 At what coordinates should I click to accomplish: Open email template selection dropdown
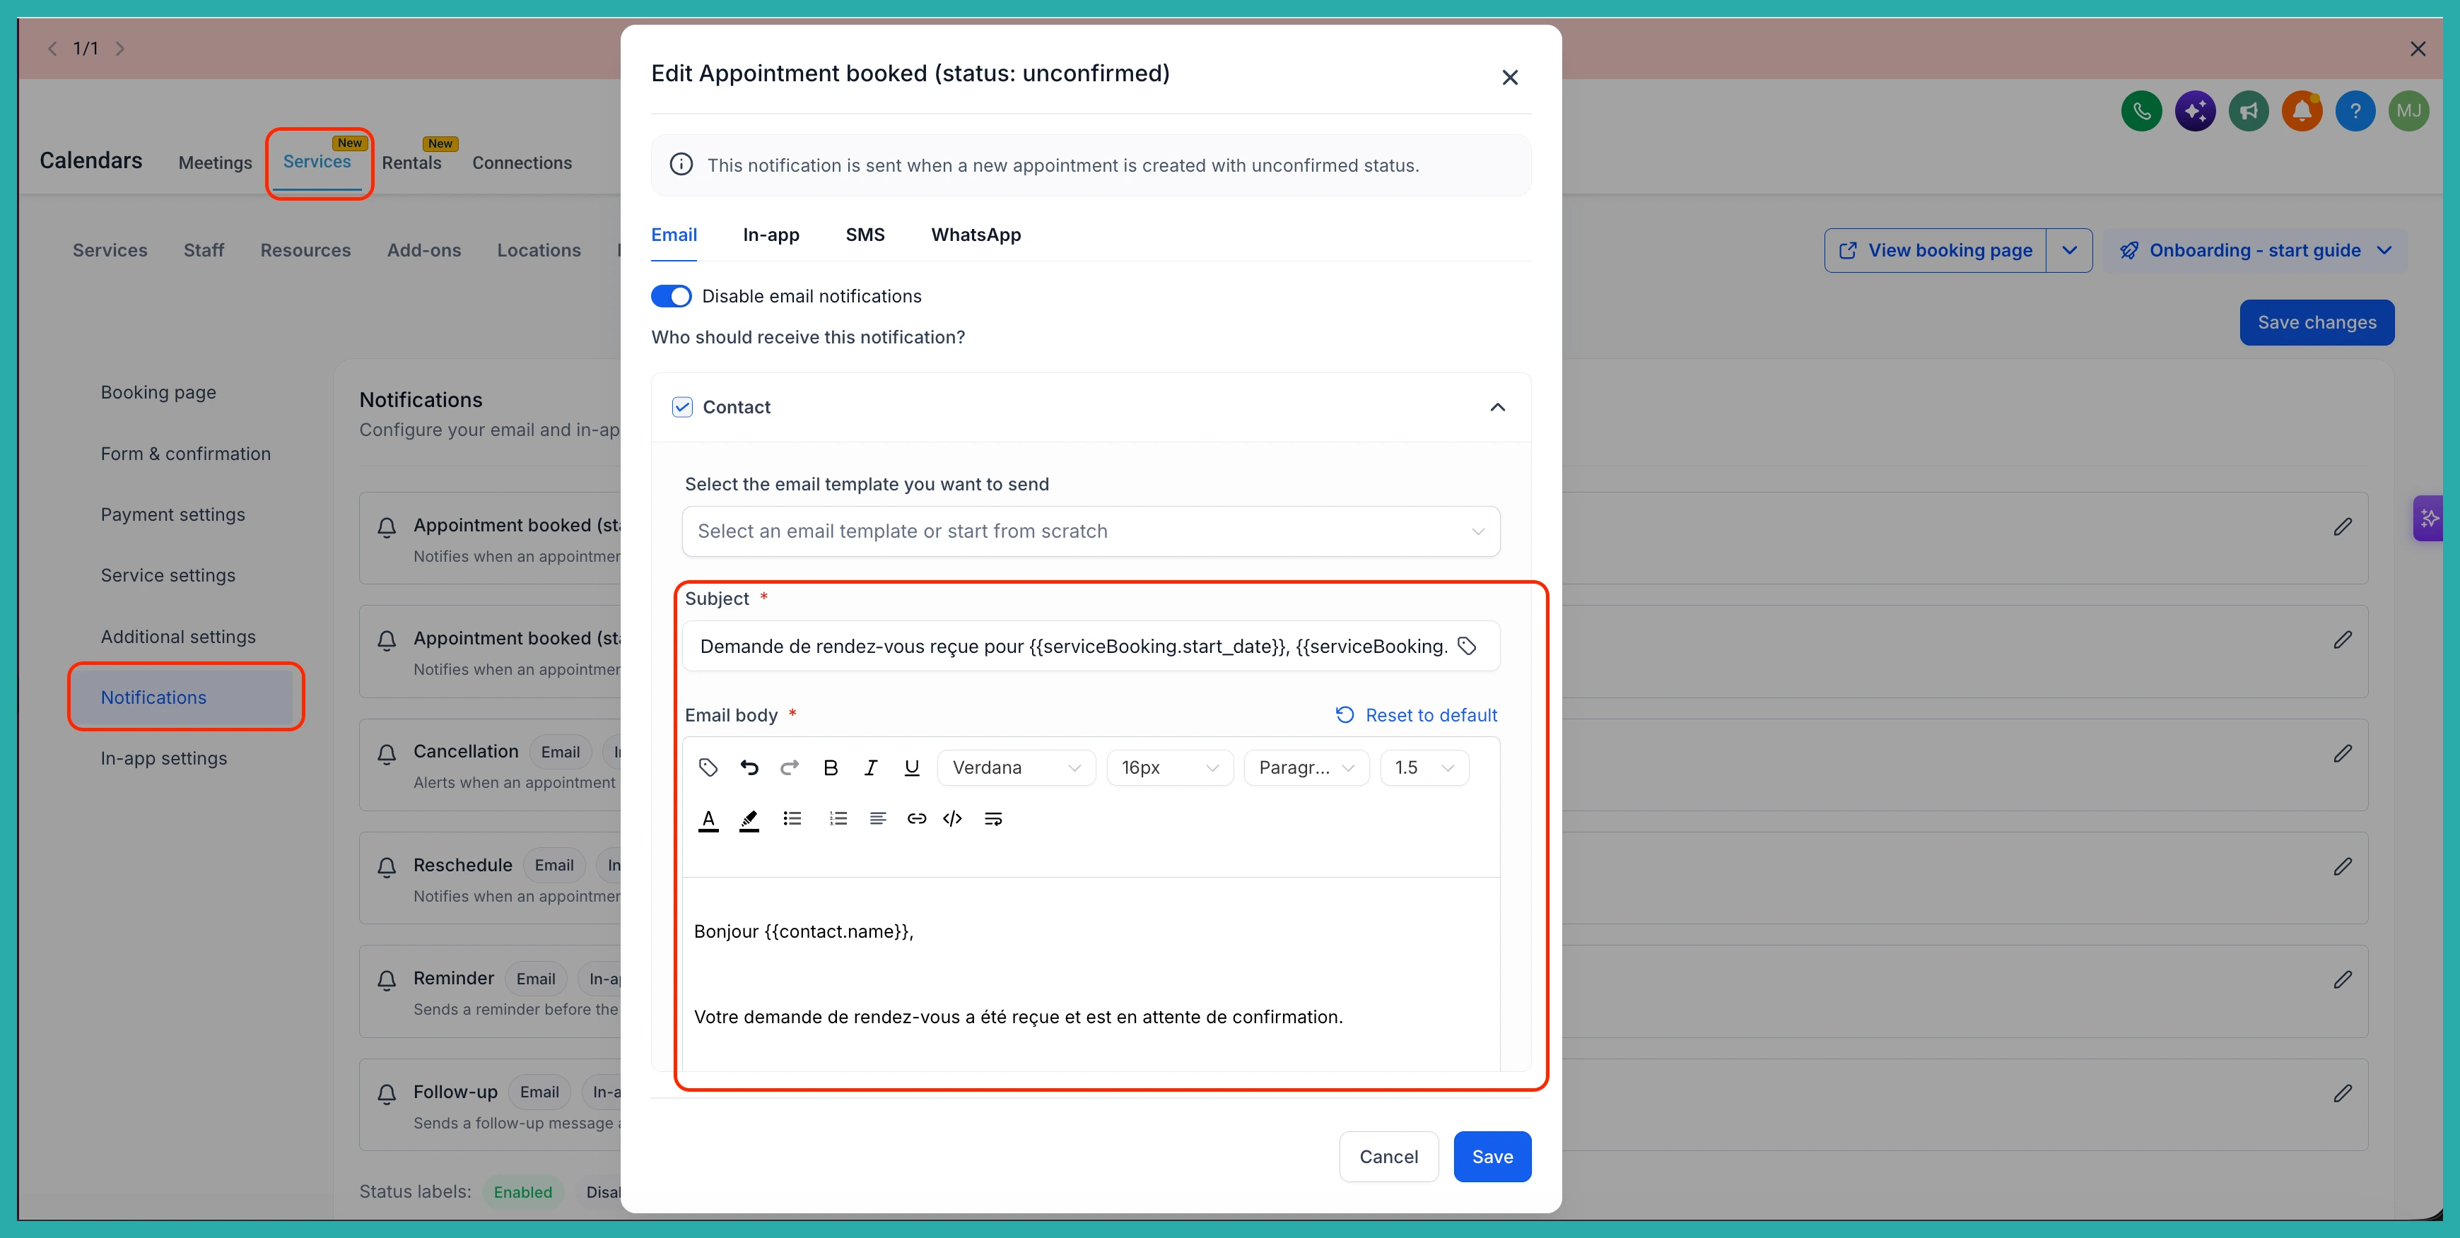point(1091,531)
